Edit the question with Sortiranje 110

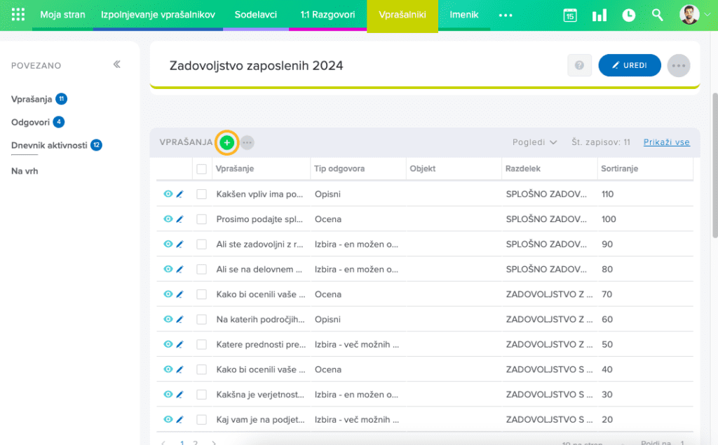point(179,194)
